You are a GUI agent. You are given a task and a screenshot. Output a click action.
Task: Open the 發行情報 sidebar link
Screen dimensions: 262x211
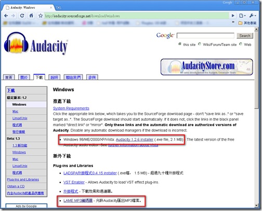tap(19, 132)
